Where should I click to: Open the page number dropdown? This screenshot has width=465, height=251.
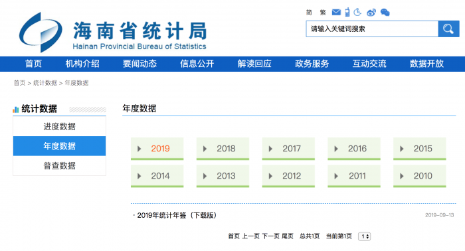click(x=365, y=236)
